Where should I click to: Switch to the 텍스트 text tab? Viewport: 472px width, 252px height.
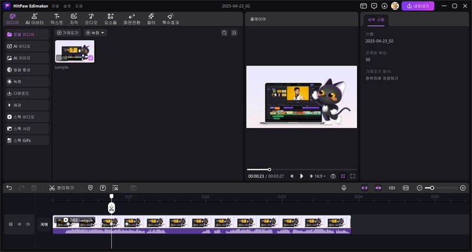pyautogui.click(x=57, y=19)
